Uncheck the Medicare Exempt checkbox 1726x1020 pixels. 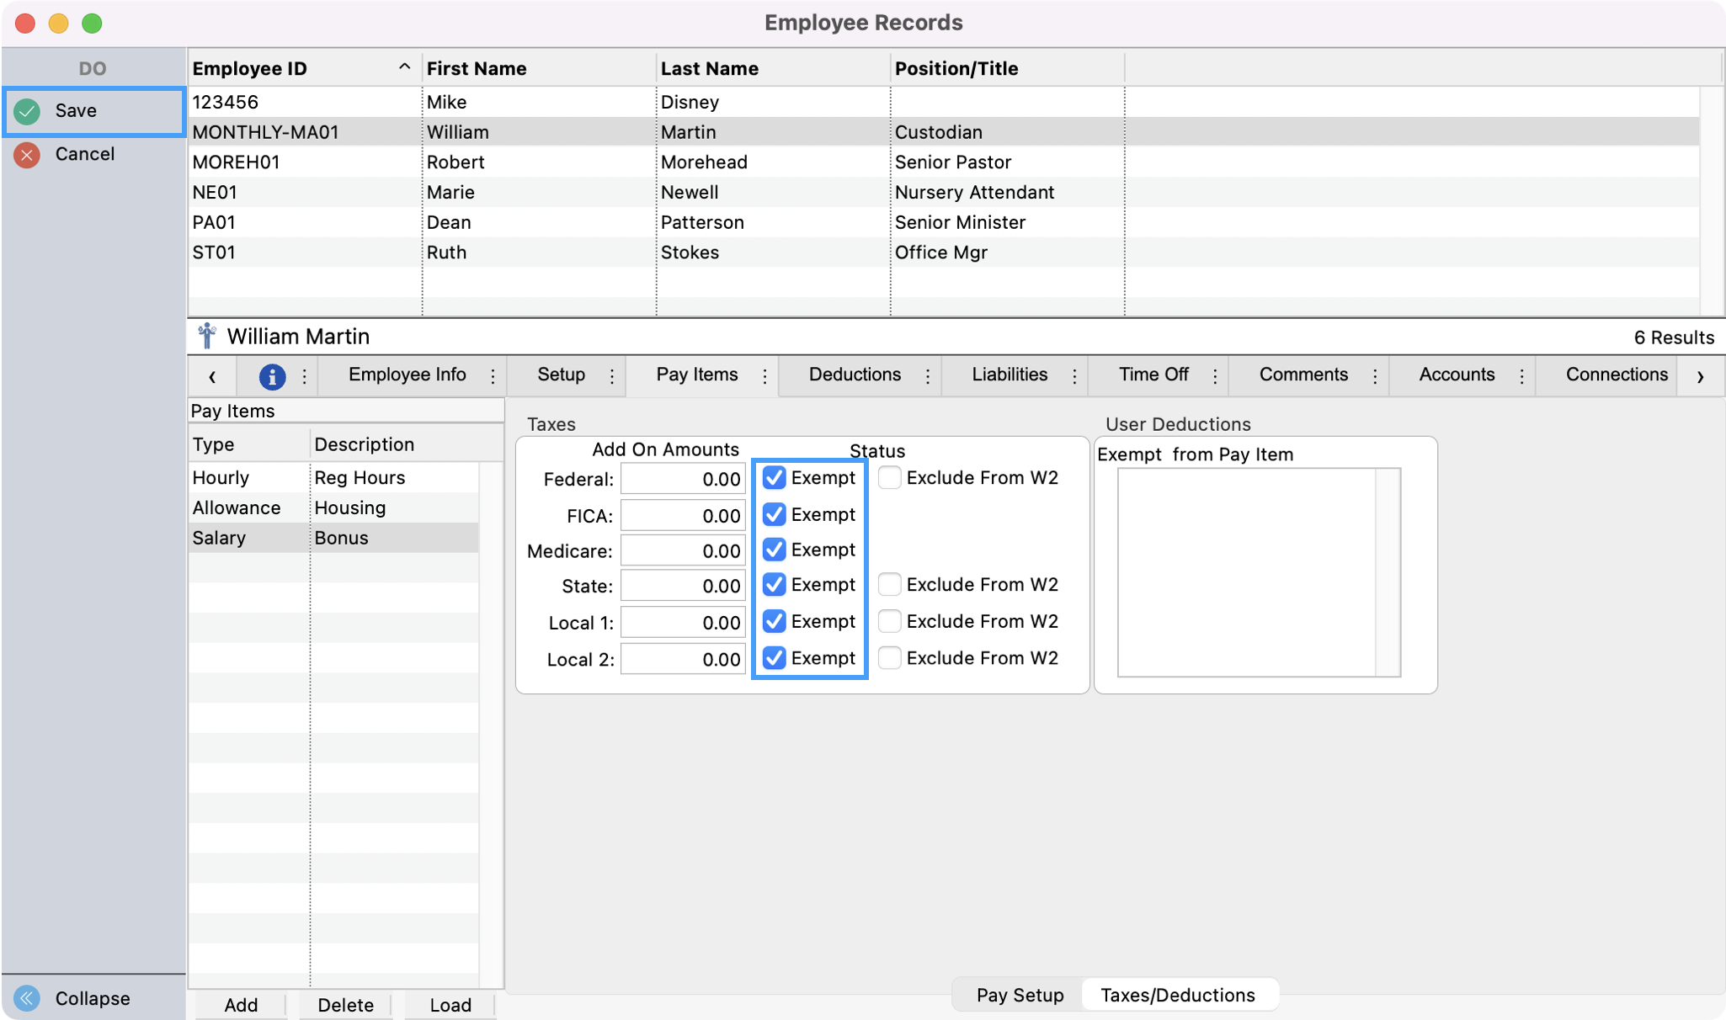click(774, 550)
